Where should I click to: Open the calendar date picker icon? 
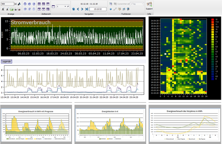click(53, 6)
